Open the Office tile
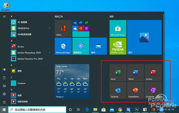The width and height of the screenshot is (179, 113). coord(63,29)
